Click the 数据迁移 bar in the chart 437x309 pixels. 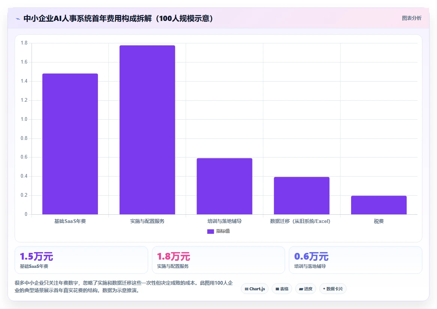coord(302,196)
